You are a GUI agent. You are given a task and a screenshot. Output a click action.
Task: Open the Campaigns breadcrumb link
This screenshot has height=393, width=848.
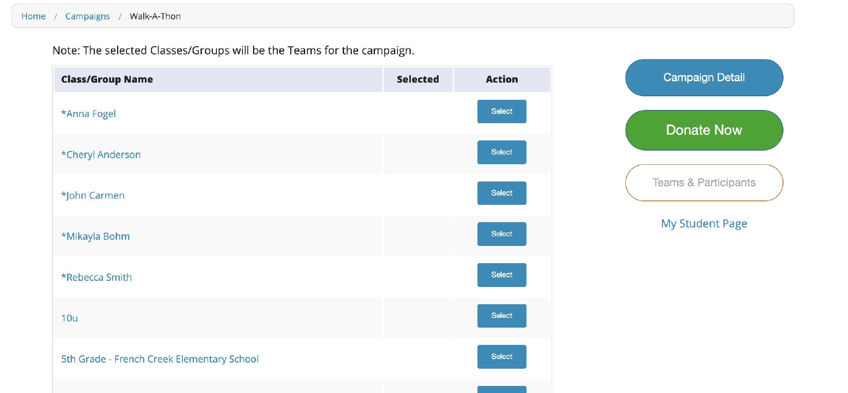pyautogui.click(x=87, y=16)
